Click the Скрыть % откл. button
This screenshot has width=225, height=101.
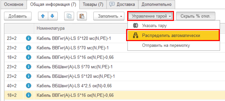coord(196,16)
